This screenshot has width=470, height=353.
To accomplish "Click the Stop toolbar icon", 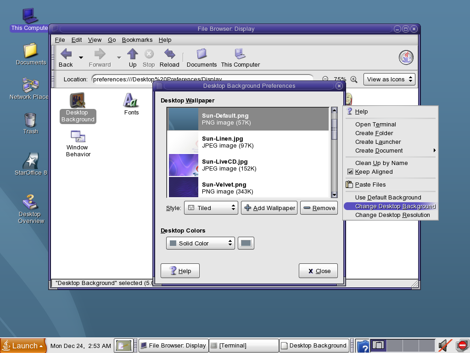I will 149,57.
